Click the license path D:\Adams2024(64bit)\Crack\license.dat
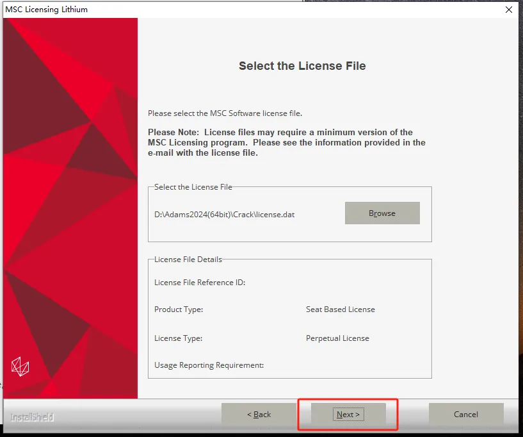 tap(225, 215)
